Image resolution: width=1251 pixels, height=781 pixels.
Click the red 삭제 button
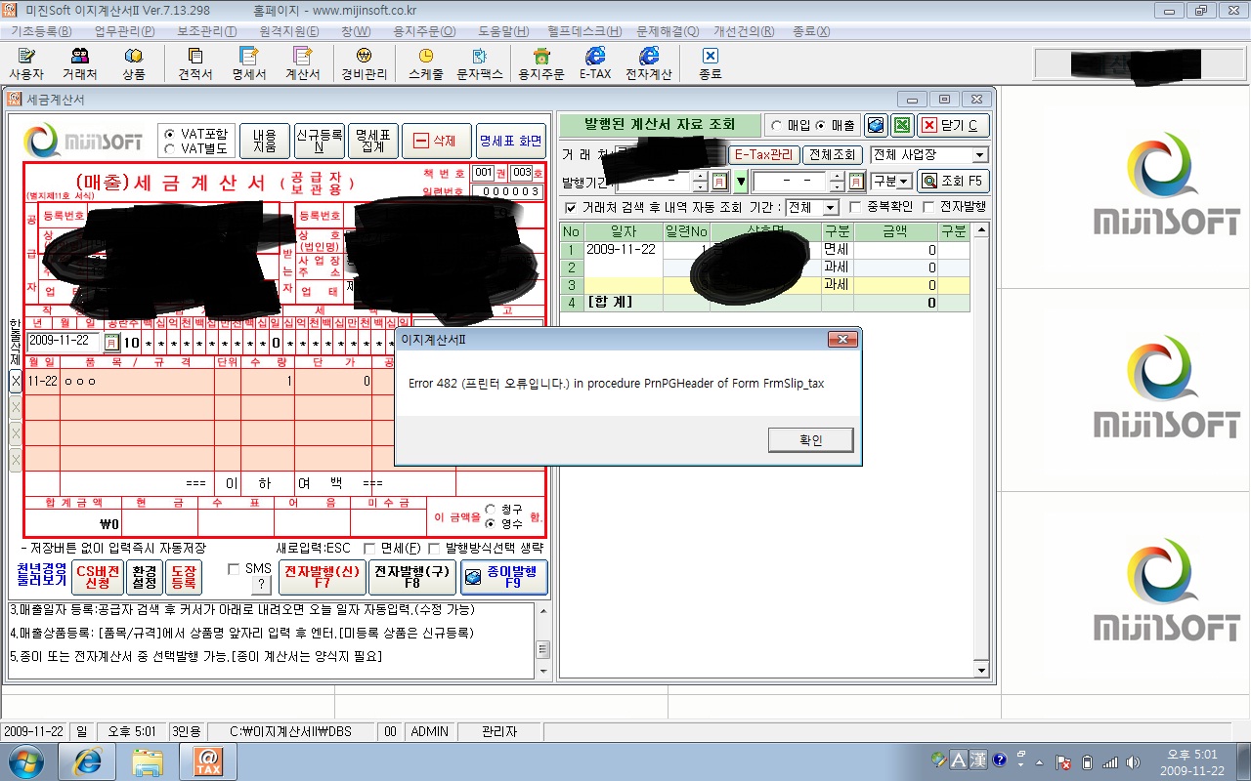(x=436, y=141)
